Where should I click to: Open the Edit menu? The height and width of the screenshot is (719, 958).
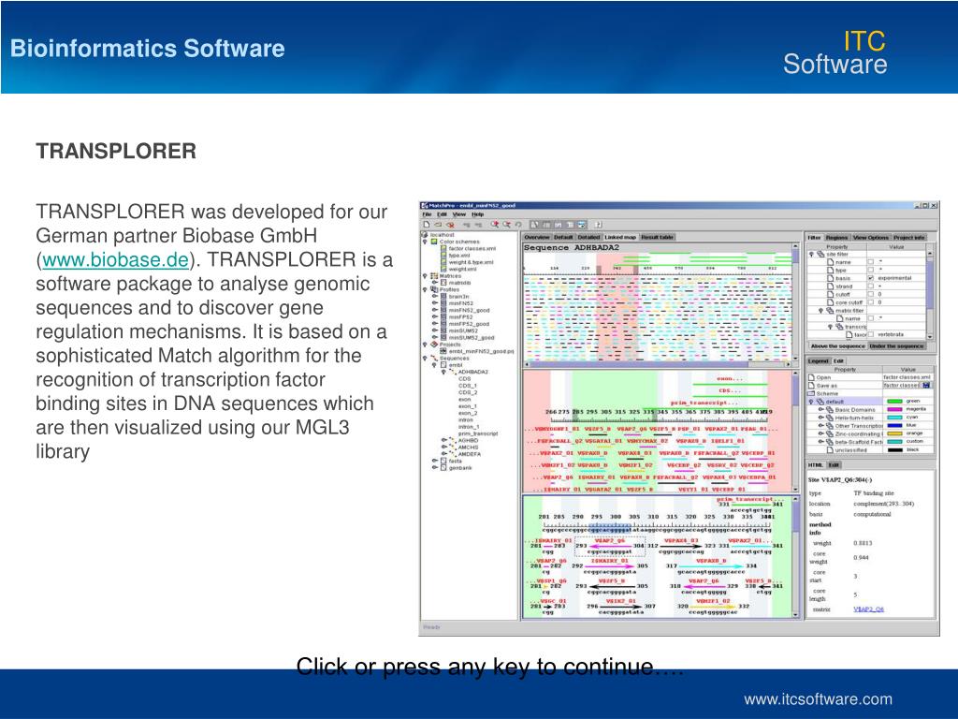pos(442,214)
